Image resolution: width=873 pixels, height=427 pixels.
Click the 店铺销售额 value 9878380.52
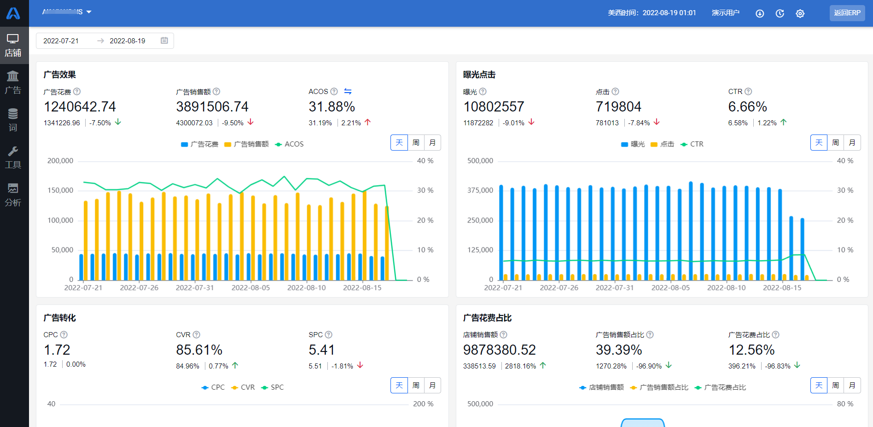click(x=500, y=350)
